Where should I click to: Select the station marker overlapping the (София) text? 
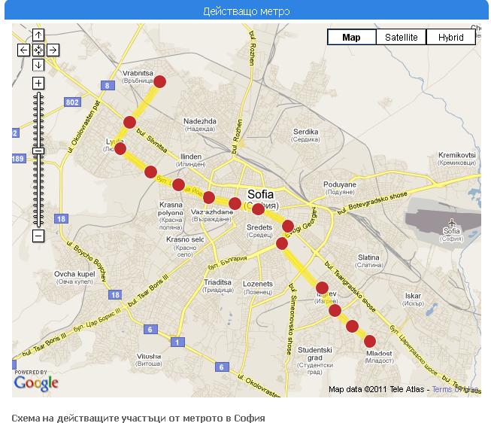point(258,209)
